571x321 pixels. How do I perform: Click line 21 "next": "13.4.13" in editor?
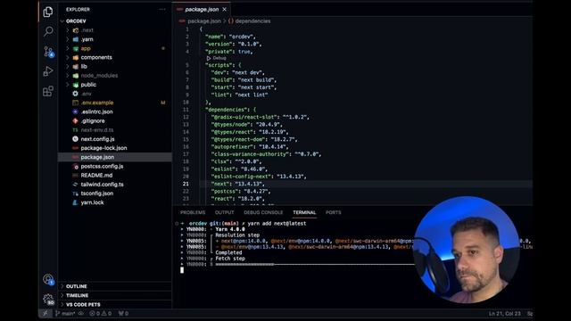[238, 184]
